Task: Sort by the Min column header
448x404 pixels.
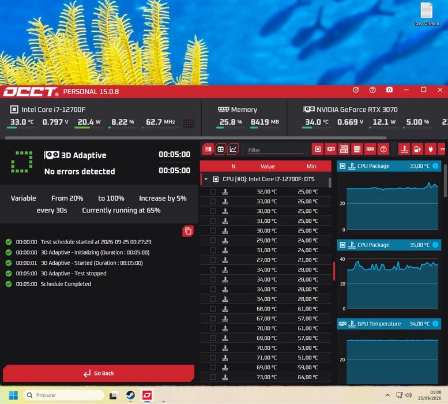Action: (x=311, y=166)
